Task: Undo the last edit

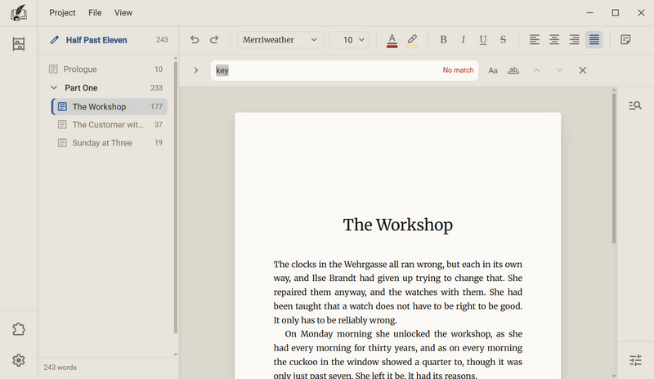Action: pos(195,39)
